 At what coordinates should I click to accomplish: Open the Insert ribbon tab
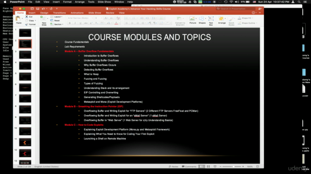point(32,13)
